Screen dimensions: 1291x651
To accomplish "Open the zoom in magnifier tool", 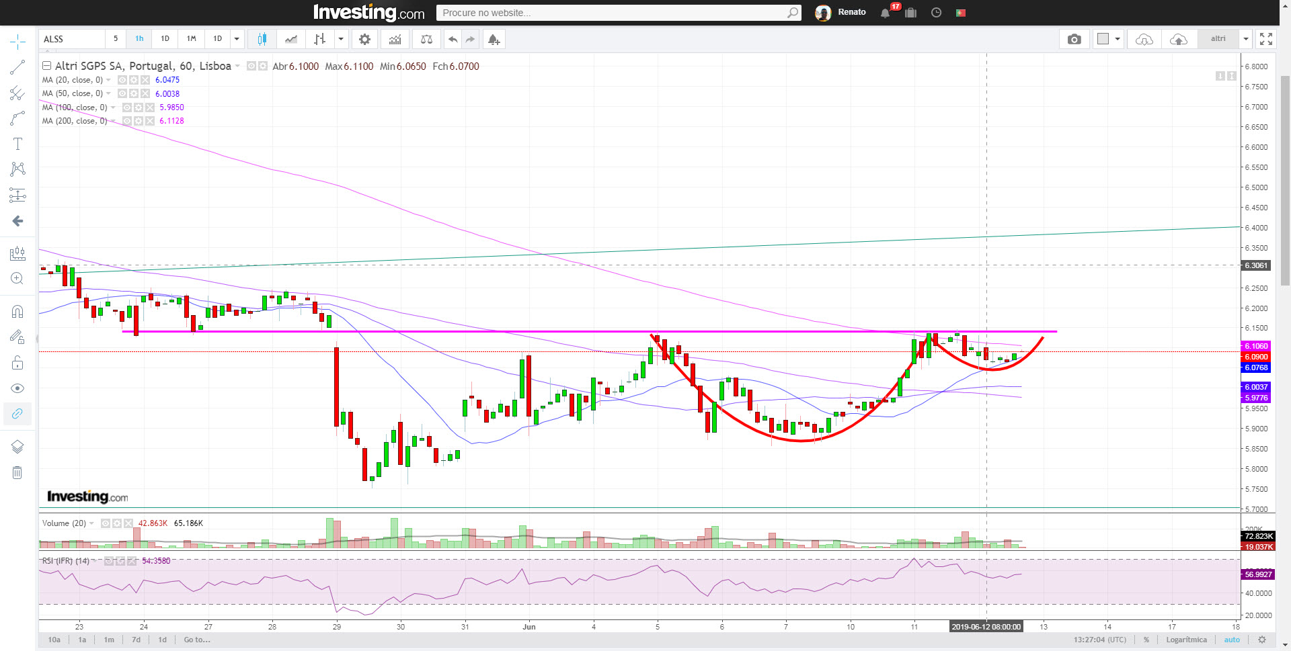I will click(x=17, y=278).
